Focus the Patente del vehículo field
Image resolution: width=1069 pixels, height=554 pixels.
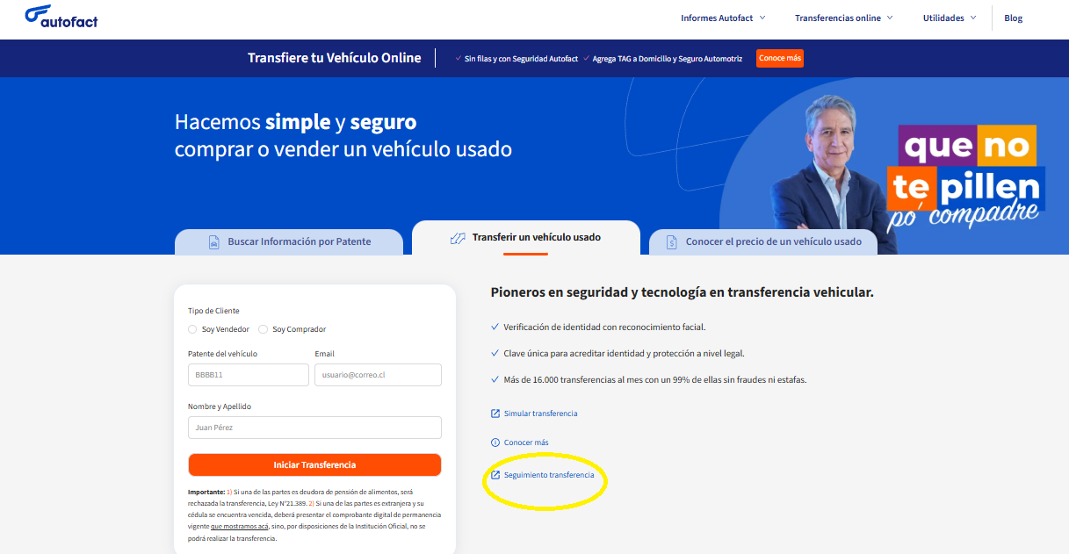pos(249,375)
